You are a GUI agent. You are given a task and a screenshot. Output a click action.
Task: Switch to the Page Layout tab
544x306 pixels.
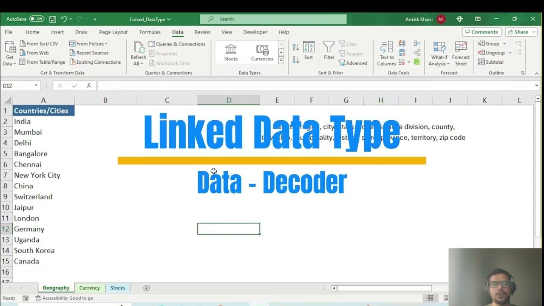click(113, 32)
